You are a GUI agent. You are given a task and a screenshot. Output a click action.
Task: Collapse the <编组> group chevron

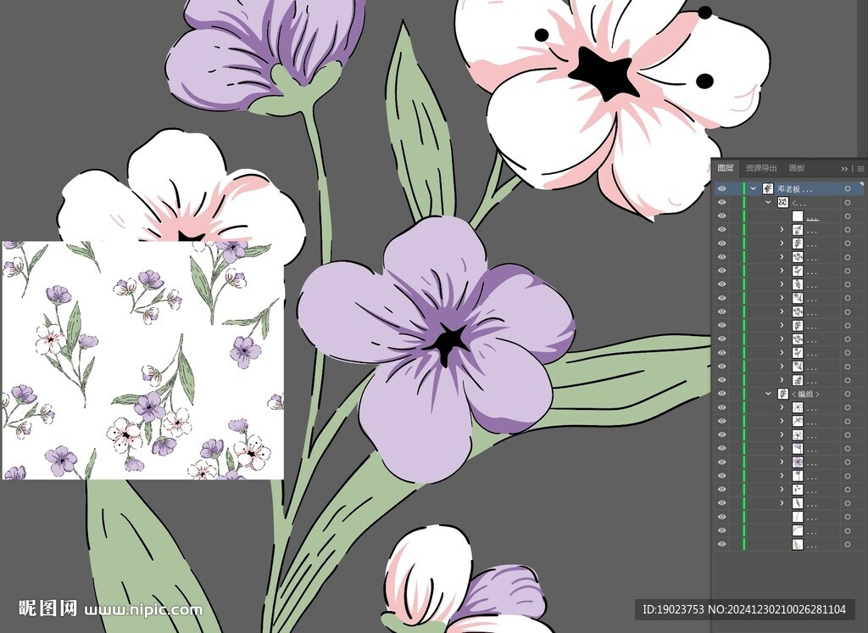[768, 394]
